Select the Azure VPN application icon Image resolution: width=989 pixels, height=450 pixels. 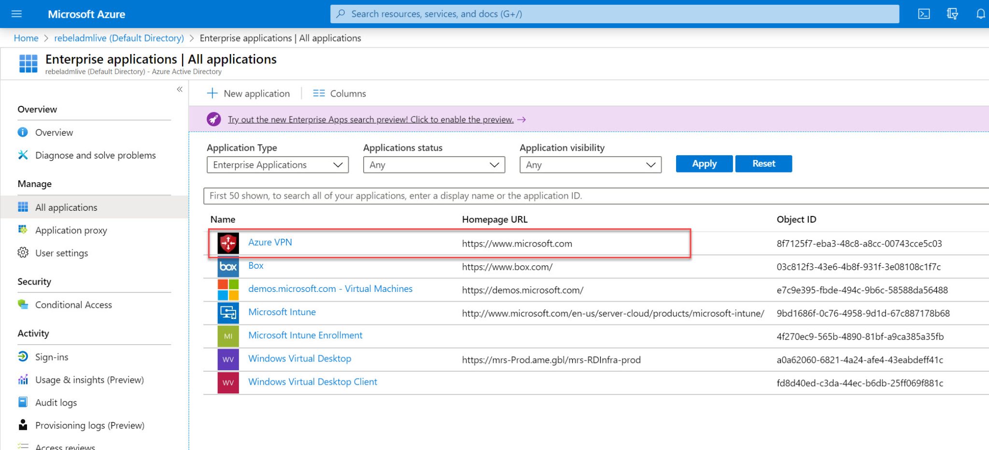pyautogui.click(x=228, y=243)
